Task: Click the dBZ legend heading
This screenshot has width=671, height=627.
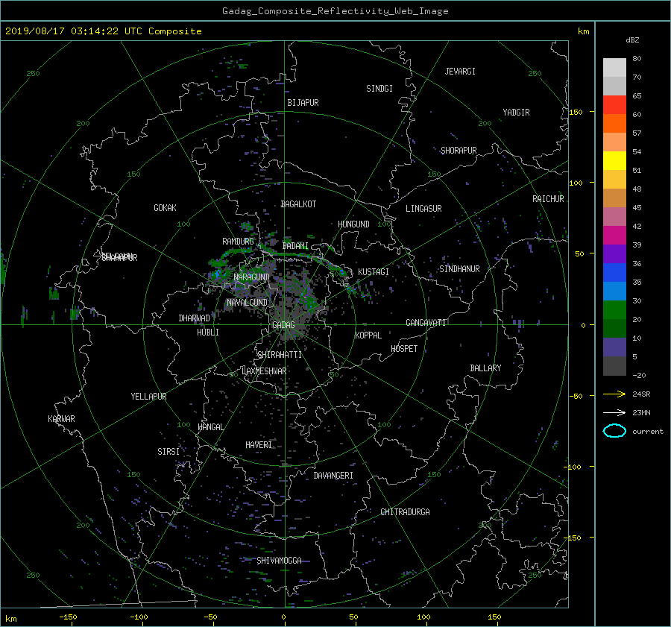Action: pos(632,40)
